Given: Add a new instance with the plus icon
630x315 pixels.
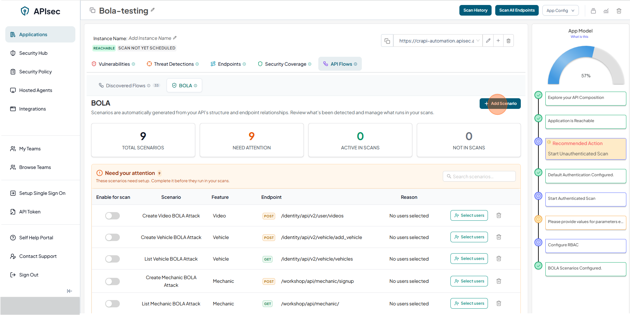Looking at the screenshot, I should pyautogui.click(x=498, y=41).
